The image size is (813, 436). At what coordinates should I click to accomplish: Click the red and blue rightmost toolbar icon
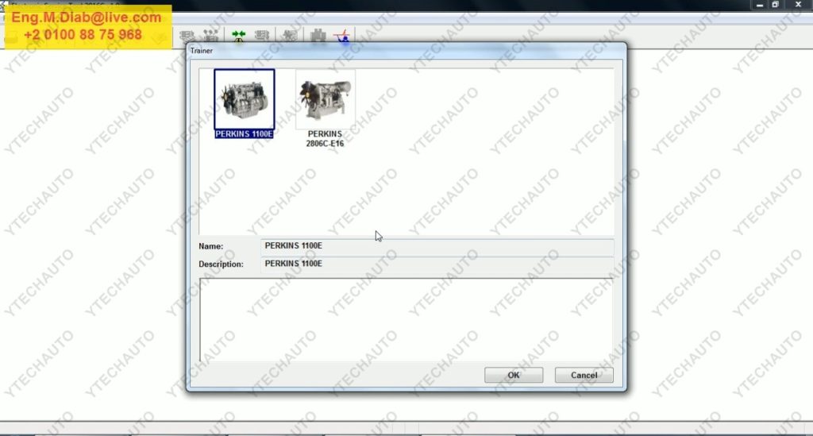[343, 37]
